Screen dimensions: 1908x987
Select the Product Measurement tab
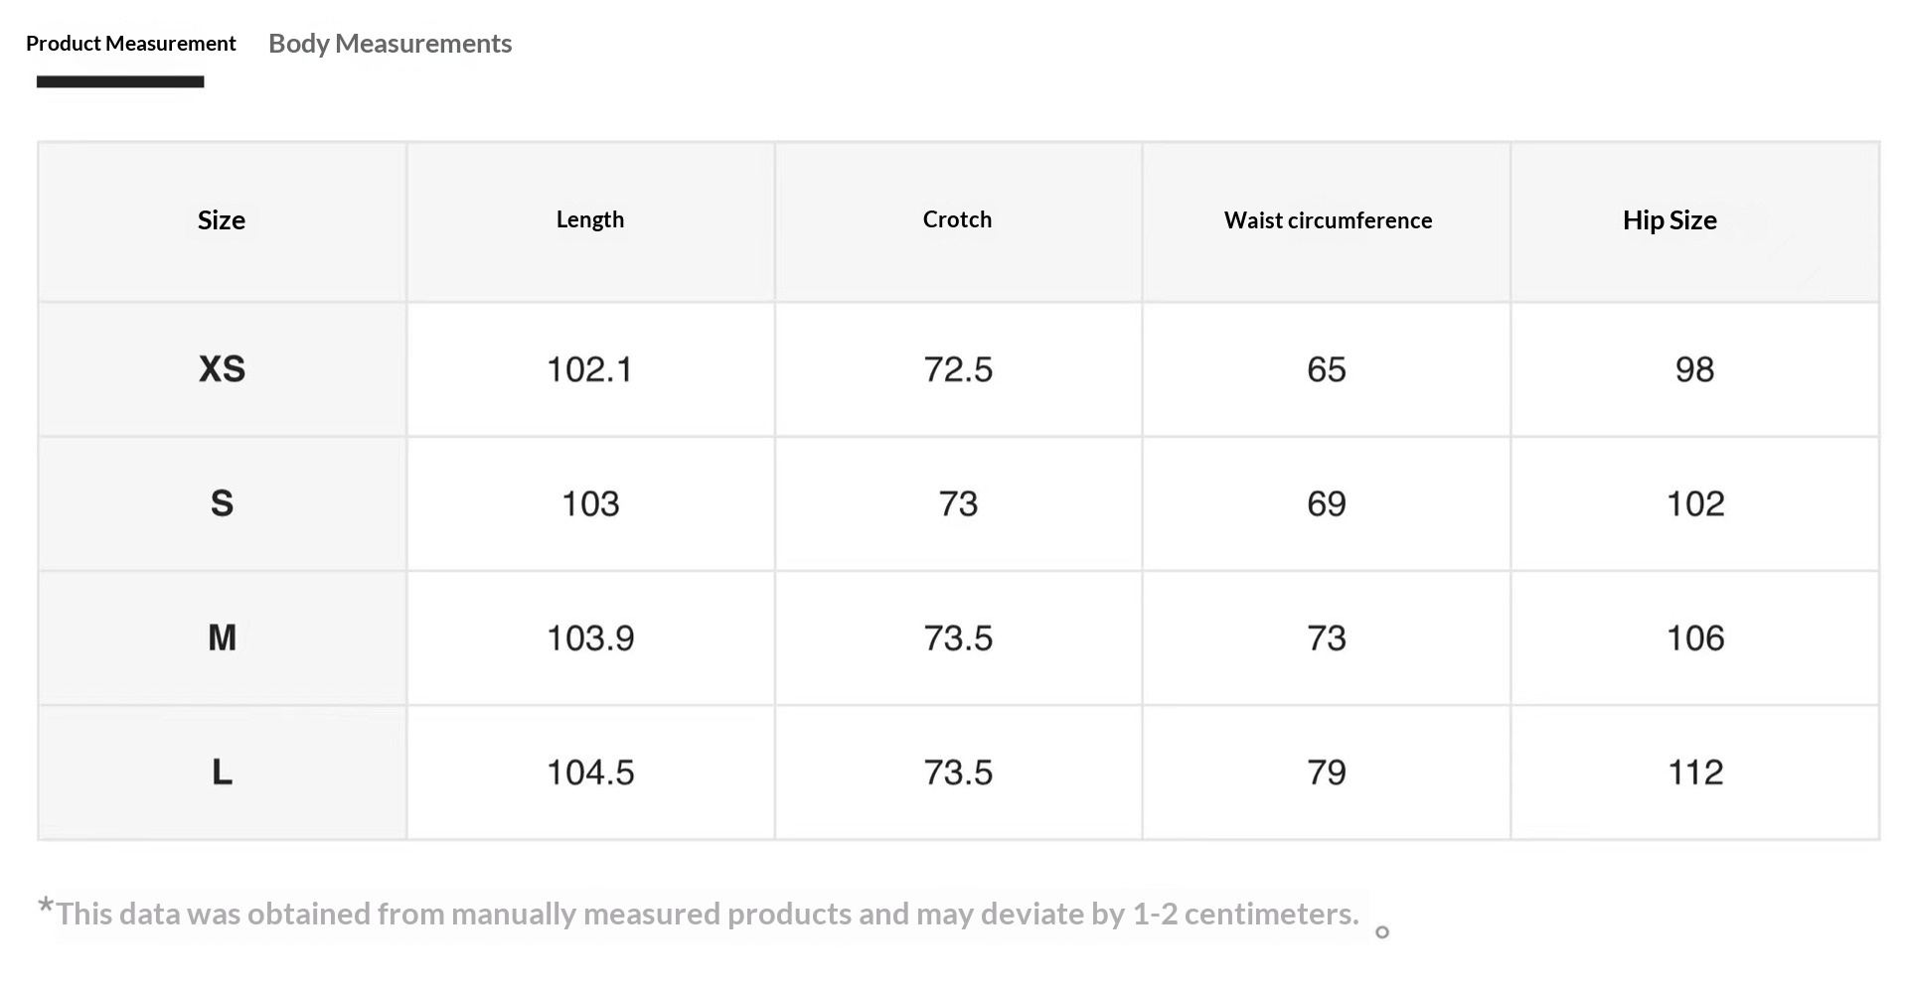(x=130, y=44)
